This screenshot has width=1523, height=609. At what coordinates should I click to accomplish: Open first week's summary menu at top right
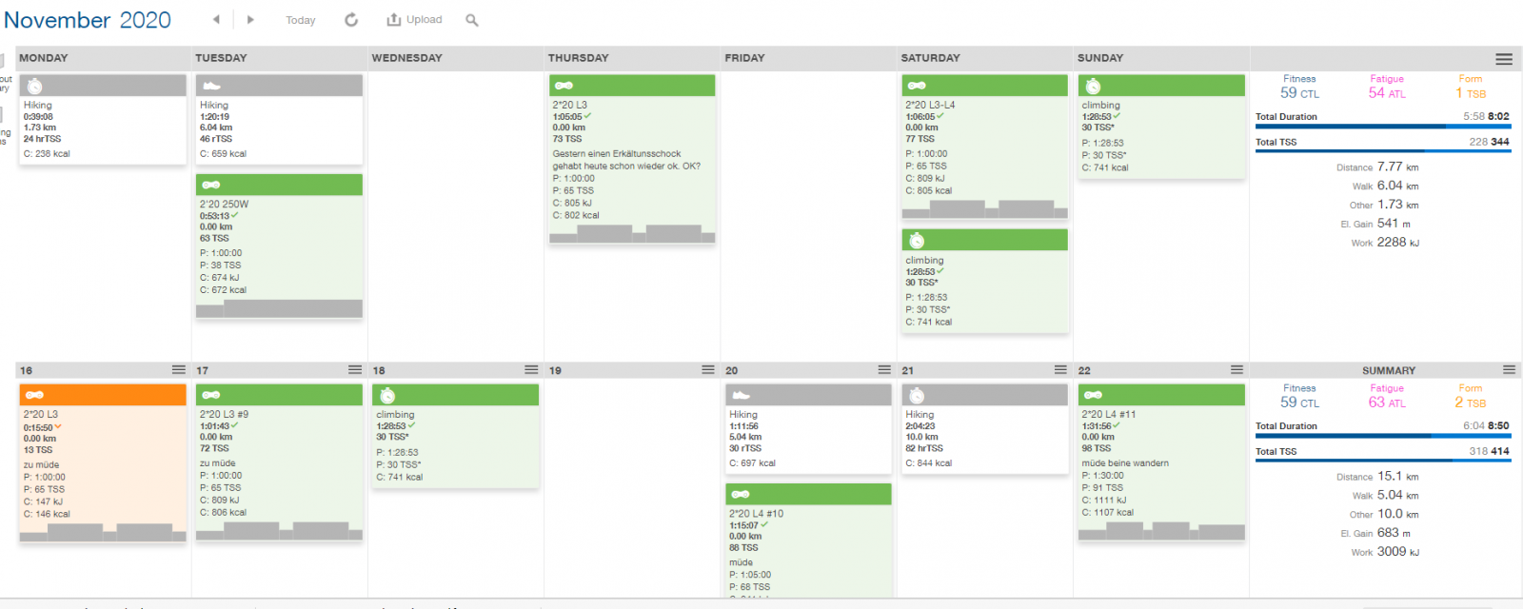click(x=1504, y=59)
